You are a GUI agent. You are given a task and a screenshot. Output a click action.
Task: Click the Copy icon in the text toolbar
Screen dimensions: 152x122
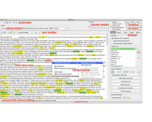(9, 32)
